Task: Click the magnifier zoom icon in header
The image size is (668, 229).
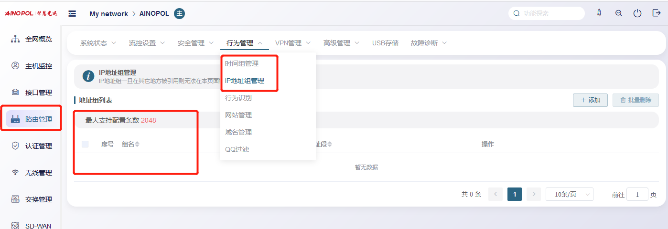Action: [618, 13]
